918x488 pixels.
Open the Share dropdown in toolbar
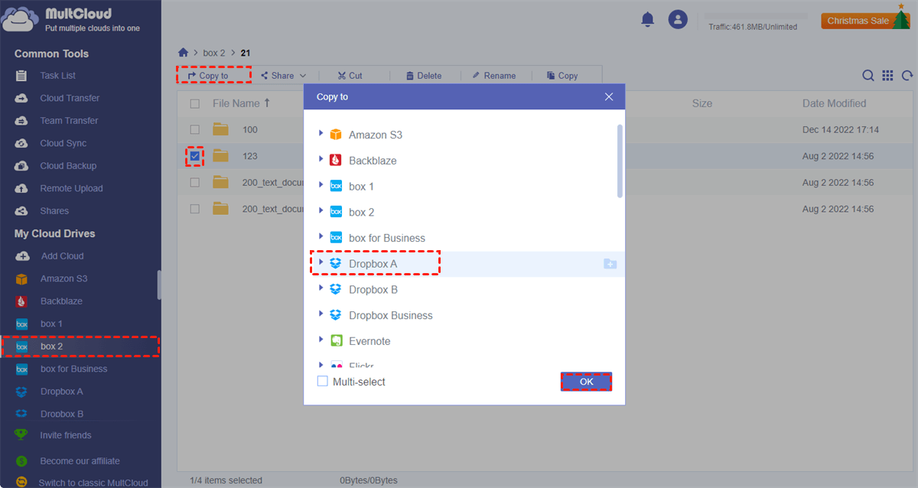click(283, 76)
